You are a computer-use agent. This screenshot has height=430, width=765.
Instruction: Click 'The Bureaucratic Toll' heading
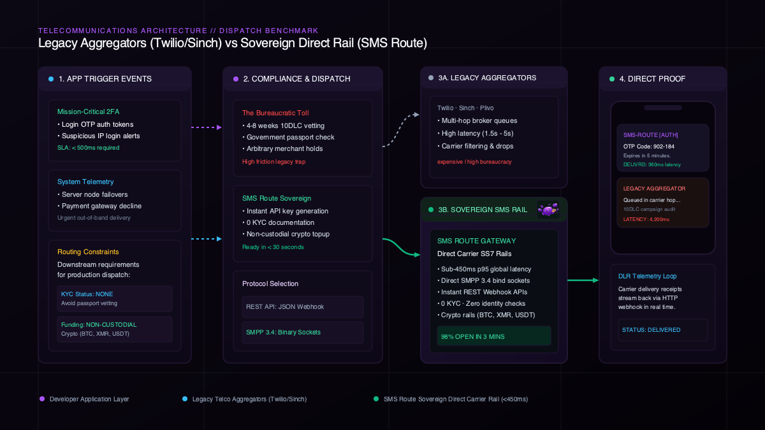coord(275,113)
